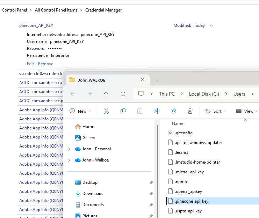
Task: Collapse the pinecone_API_KEY credential chevron
Action: point(211,25)
